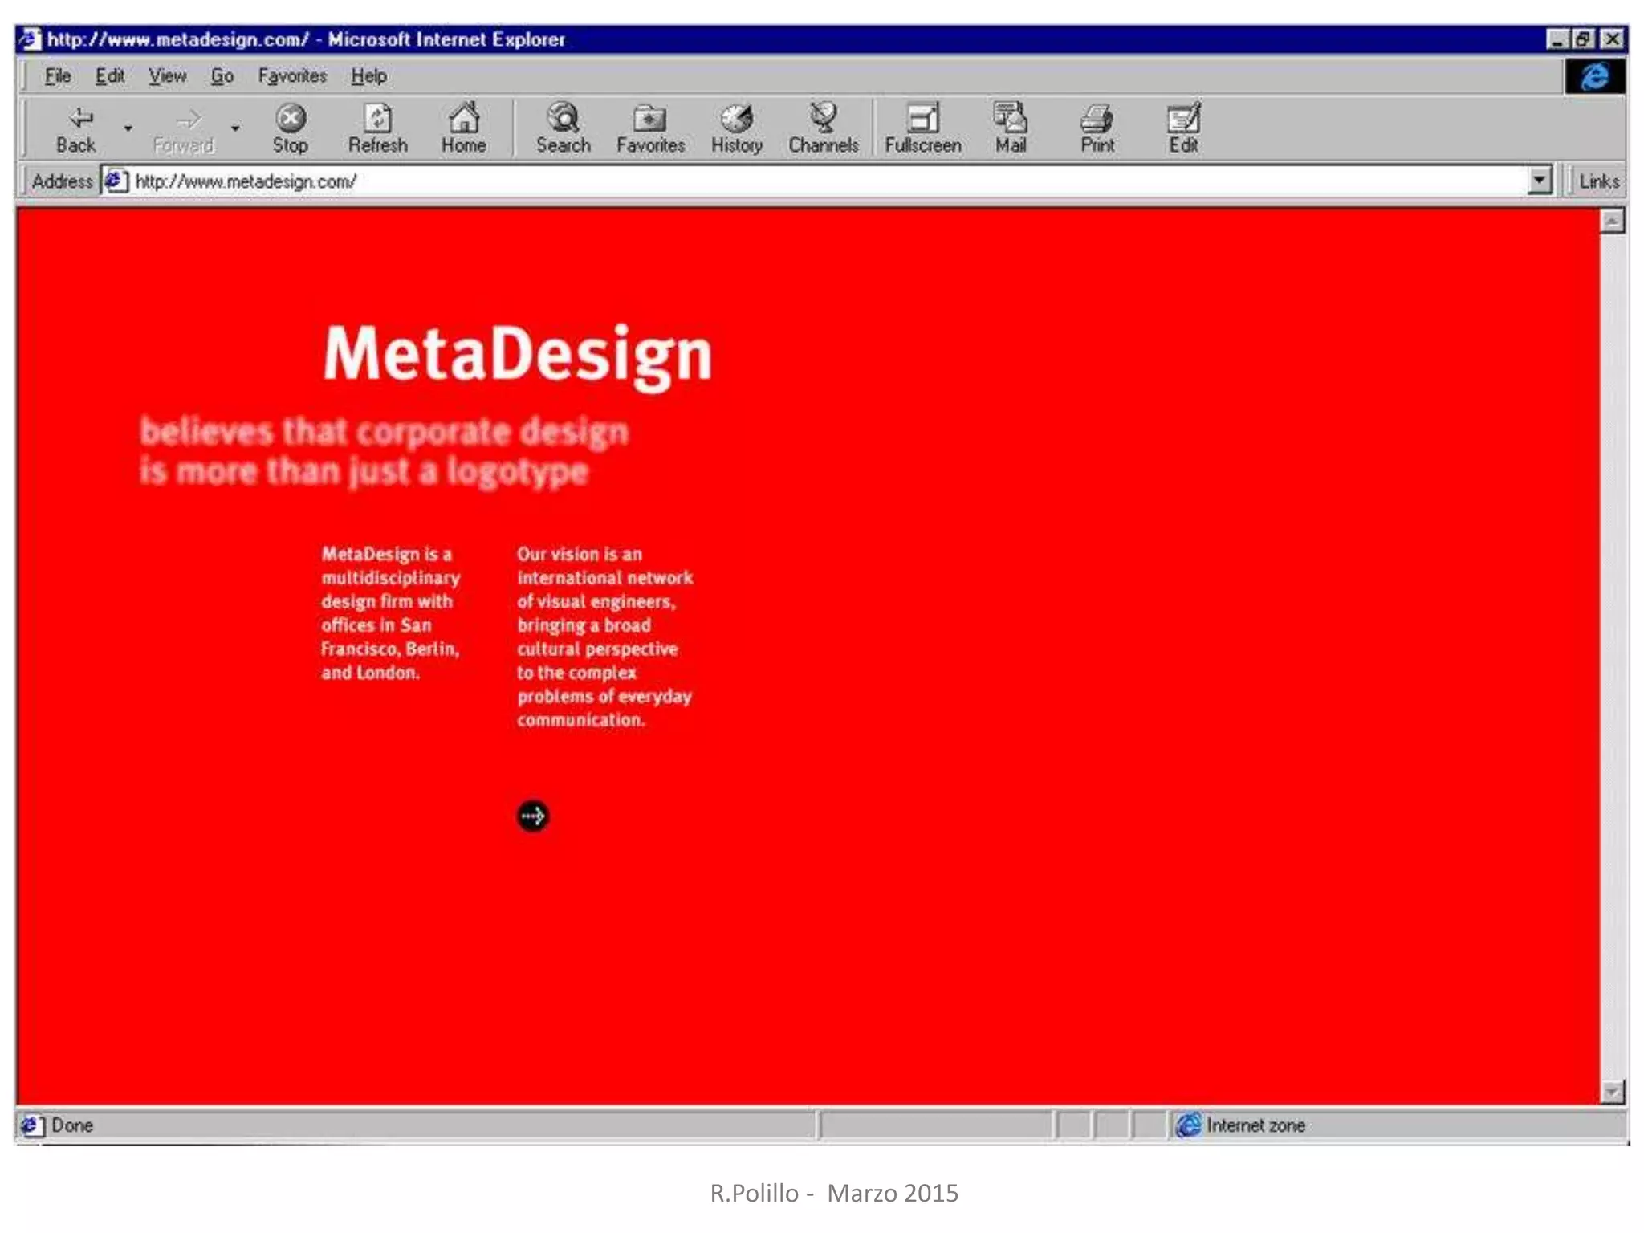
Task: Click the Links bar label
Action: click(1598, 181)
